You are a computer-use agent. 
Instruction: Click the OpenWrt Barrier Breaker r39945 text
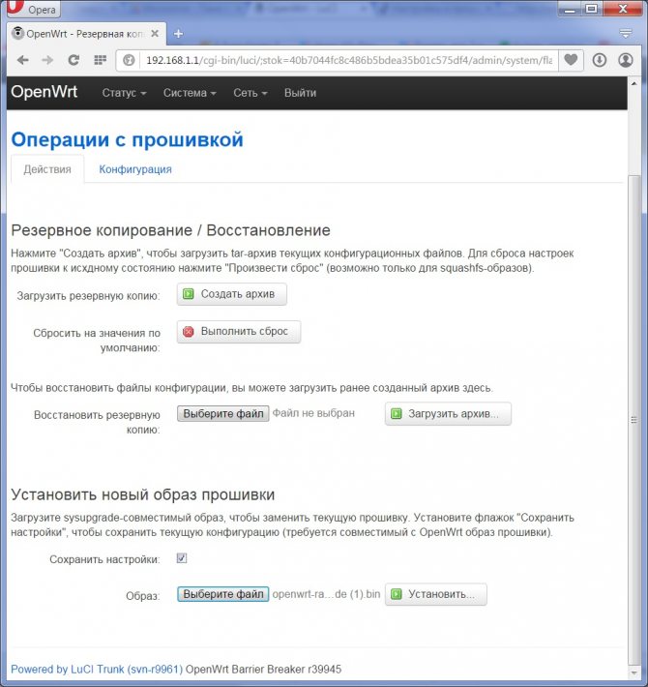pyautogui.click(x=263, y=669)
